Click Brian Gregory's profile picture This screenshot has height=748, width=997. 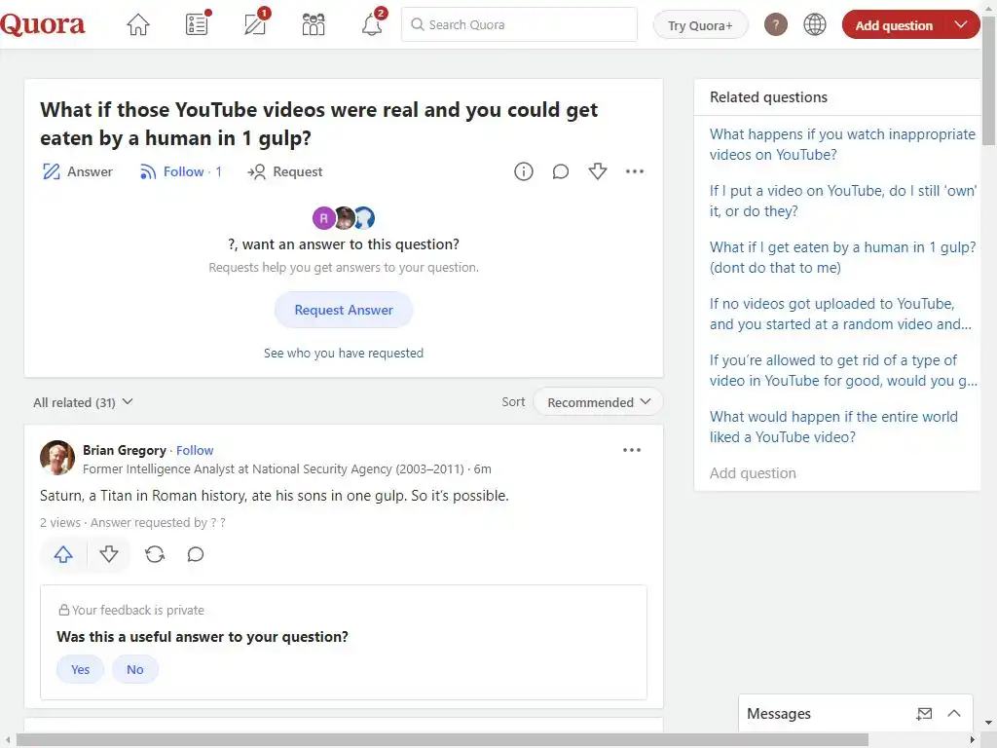tap(57, 458)
